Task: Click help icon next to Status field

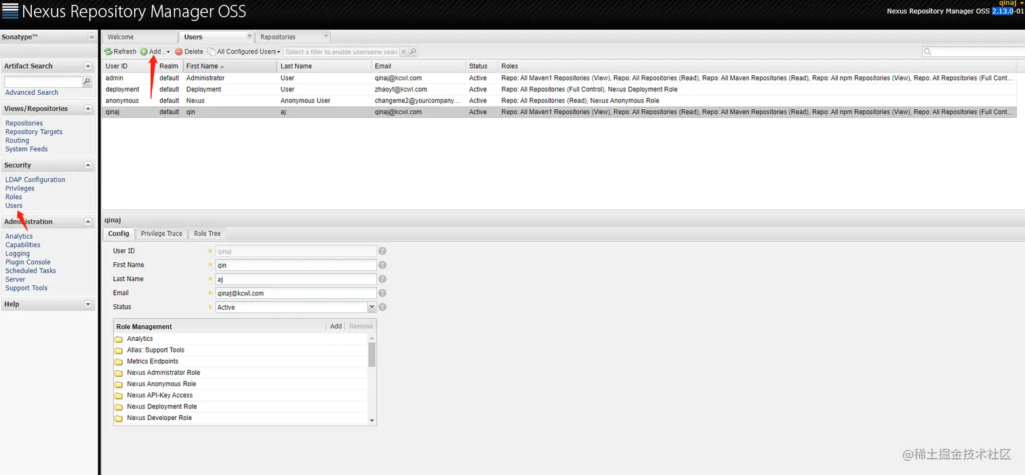Action: click(382, 307)
